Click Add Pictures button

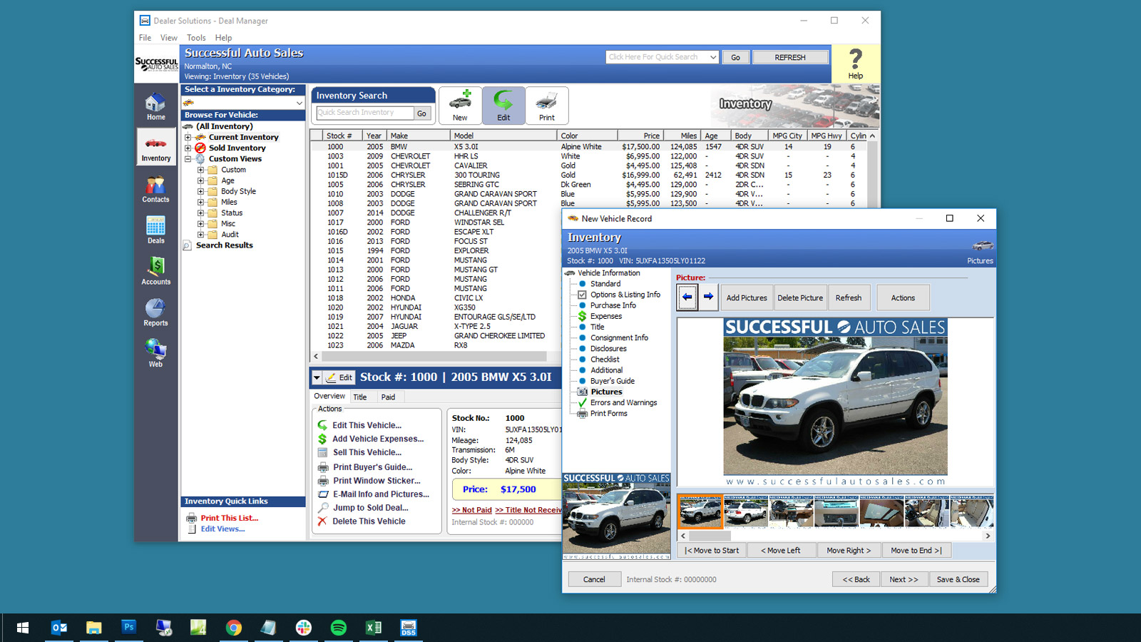[x=747, y=298]
